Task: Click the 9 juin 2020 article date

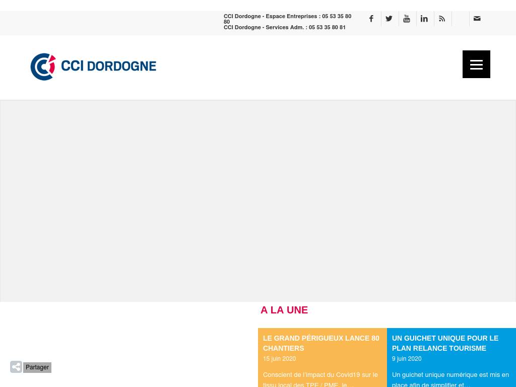Action: click(407, 359)
